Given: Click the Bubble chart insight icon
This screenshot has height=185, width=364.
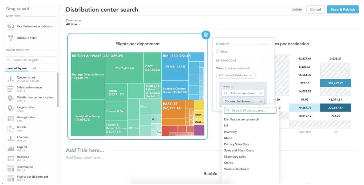Looking at the screenshot, I should (x=11, y=128).
